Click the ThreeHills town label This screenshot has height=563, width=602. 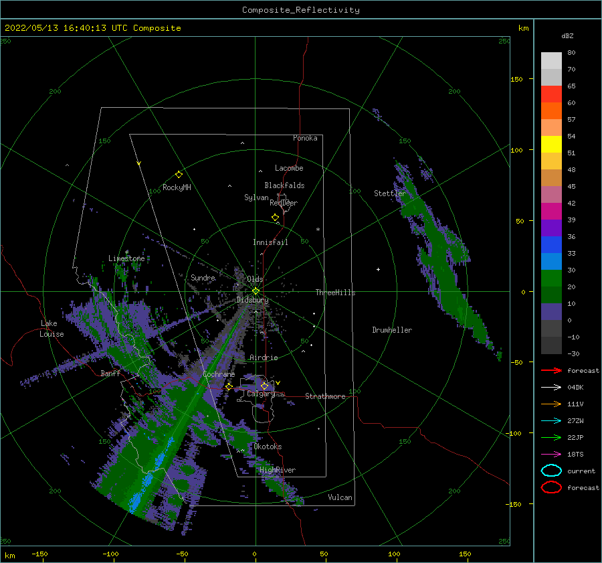click(x=336, y=293)
